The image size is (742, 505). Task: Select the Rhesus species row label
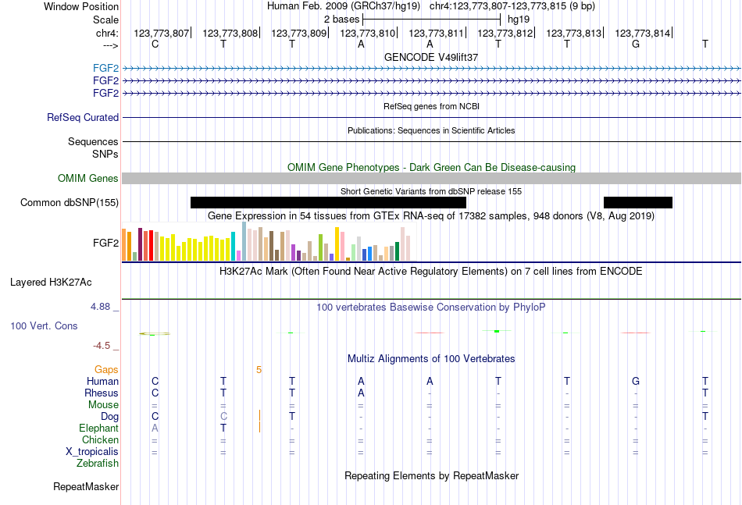click(102, 393)
